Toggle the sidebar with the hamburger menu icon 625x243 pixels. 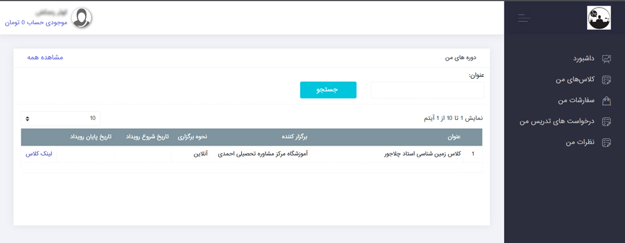coord(524,18)
